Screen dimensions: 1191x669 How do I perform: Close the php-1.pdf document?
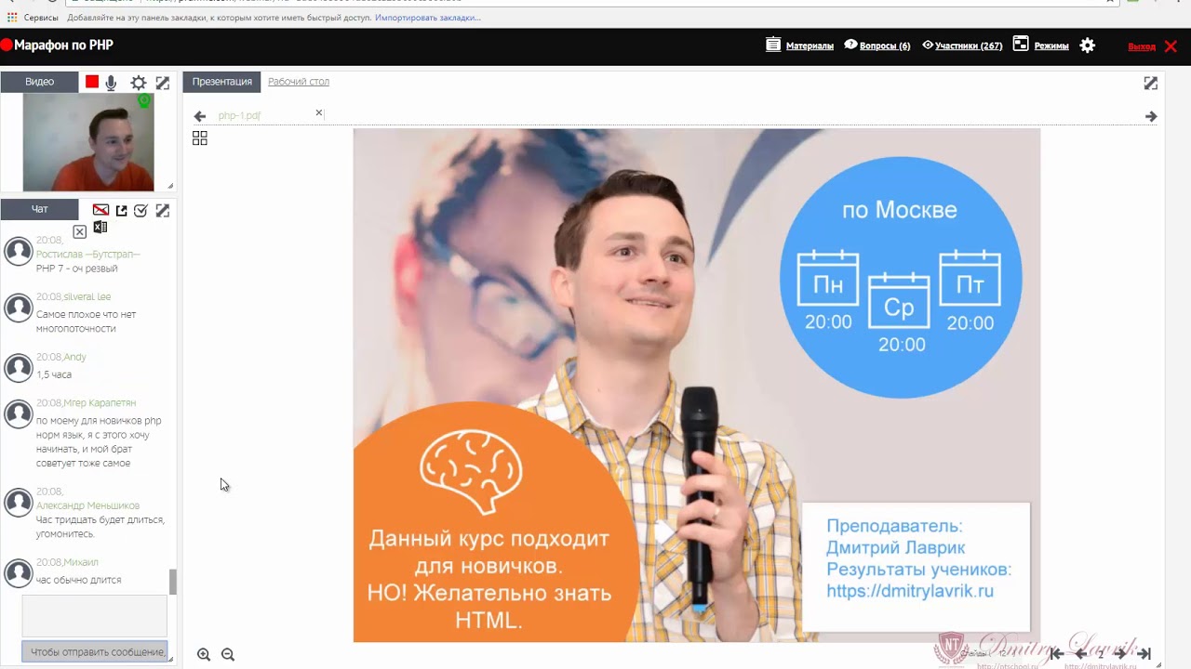click(x=318, y=112)
